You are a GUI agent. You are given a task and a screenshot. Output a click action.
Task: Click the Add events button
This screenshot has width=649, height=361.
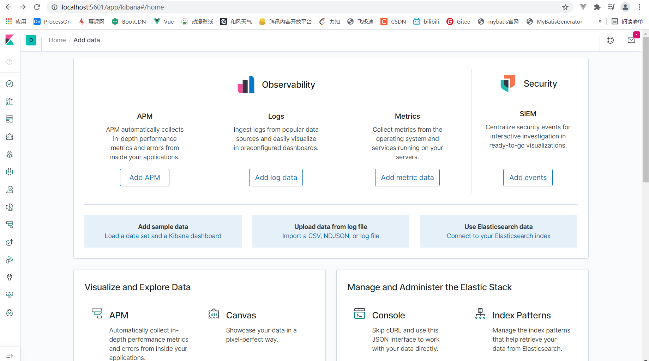point(528,178)
